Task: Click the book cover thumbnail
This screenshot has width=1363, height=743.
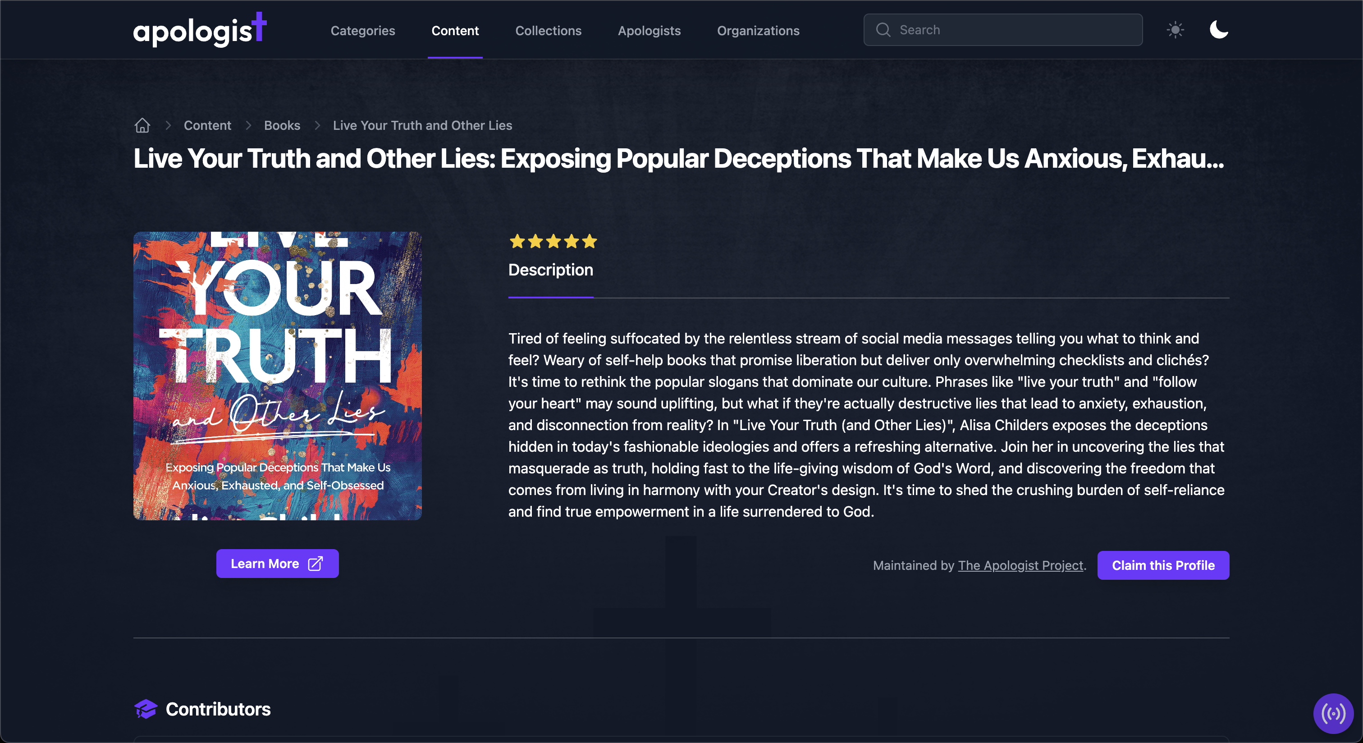Action: pos(277,376)
